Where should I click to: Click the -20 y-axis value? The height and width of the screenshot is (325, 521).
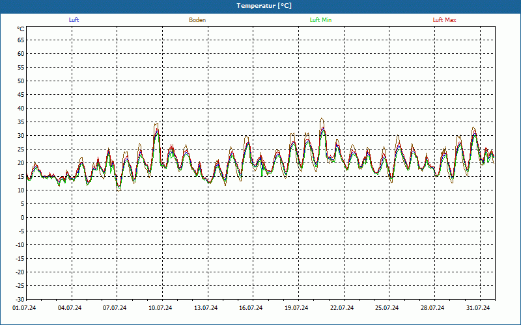point(20,272)
